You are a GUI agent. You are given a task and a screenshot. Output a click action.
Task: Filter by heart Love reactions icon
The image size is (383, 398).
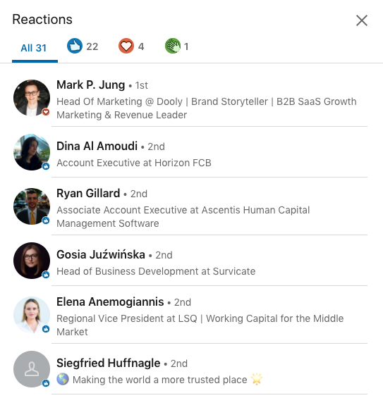[x=126, y=46]
